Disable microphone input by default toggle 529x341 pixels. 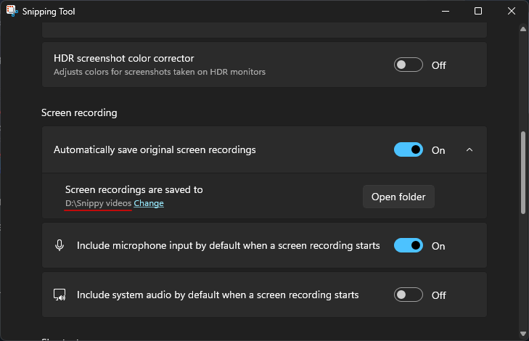409,245
